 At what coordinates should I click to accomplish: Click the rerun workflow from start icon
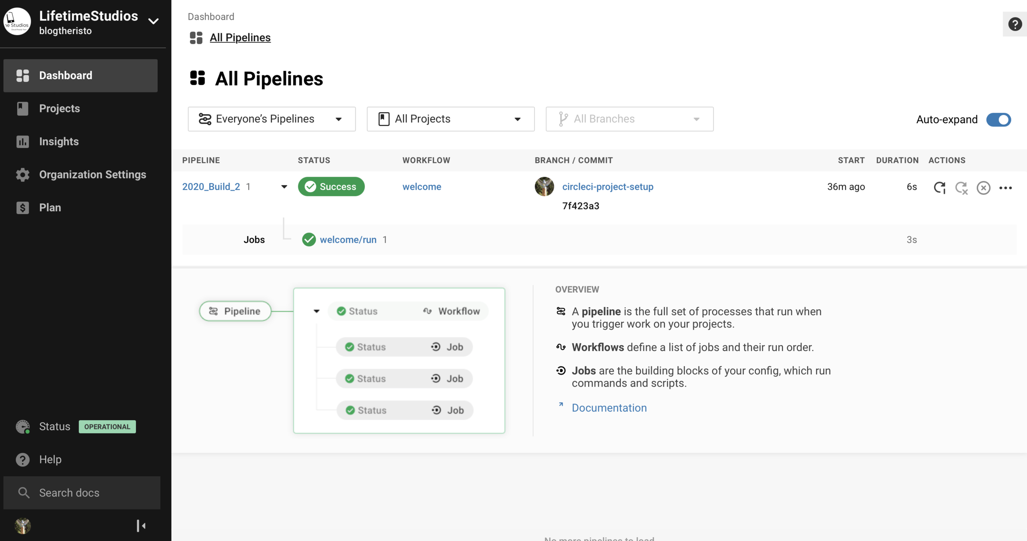coord(939,187)
